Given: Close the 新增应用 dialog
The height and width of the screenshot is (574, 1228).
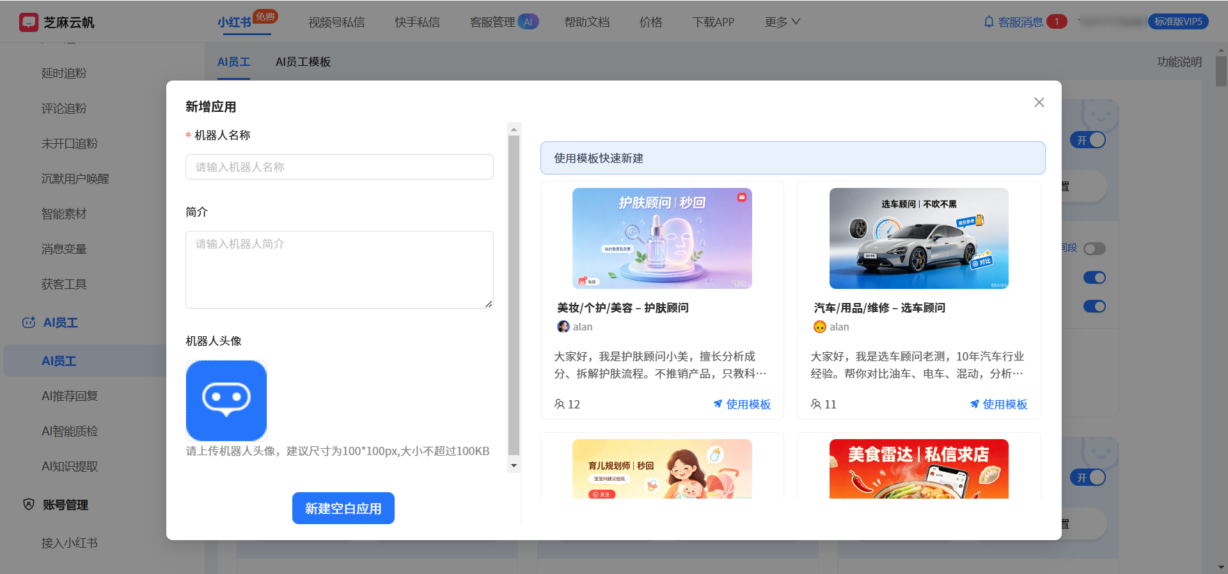Looking at the screenshot, I should (1039, 102).
